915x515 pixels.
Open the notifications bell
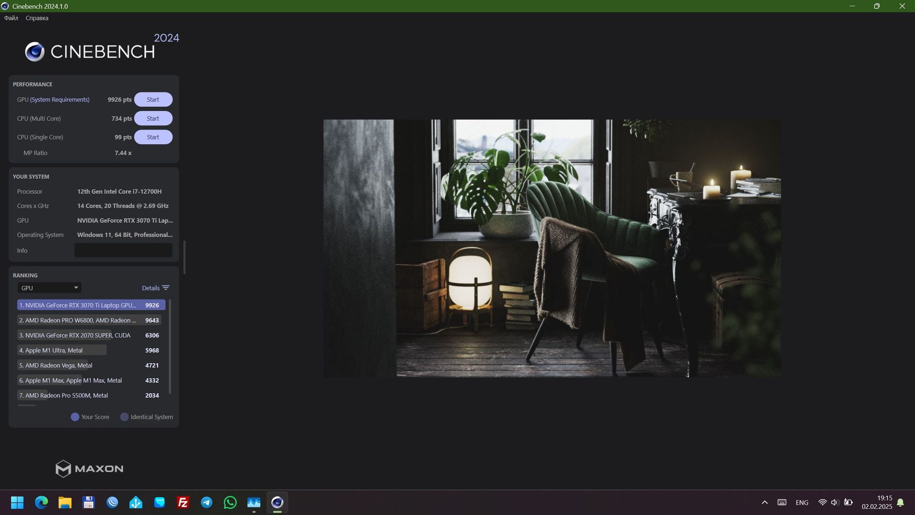coord(900,502)
